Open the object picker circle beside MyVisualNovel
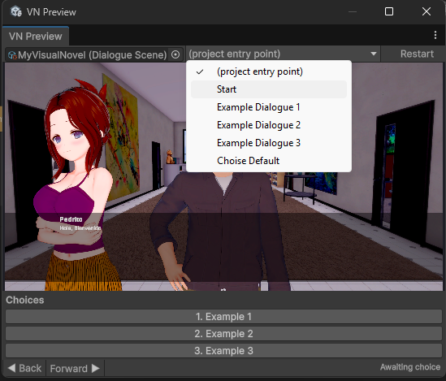Image resolution: width=446 pixels, height=381 pixels. [175, 54]
